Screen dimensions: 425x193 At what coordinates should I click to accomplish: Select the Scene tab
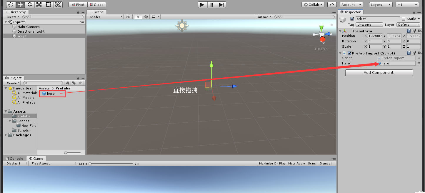(96, 12)
